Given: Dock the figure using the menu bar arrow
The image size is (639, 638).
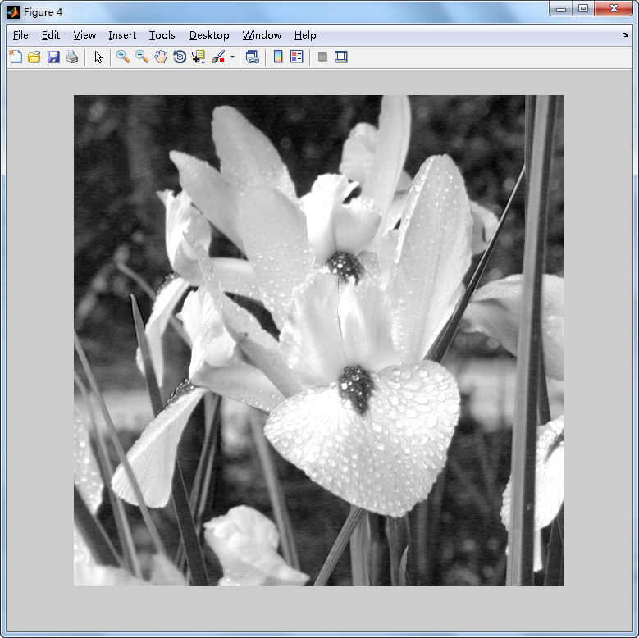Looking at the screenshot, I should click(626, 35).
